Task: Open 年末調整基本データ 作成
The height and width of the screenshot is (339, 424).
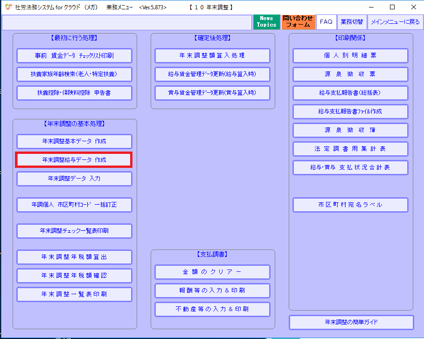Action: tap(74, 141)
